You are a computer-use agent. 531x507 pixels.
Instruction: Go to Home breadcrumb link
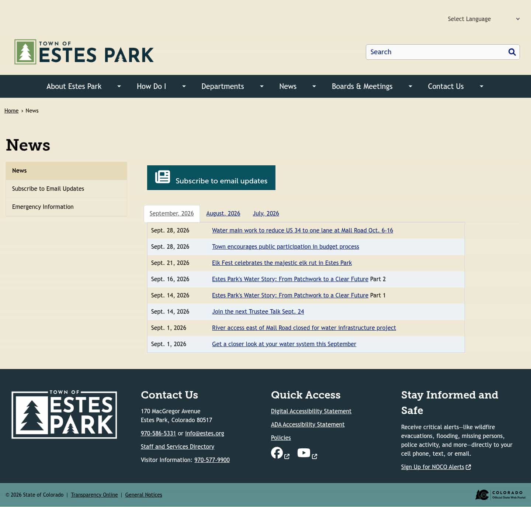[11, 111]
